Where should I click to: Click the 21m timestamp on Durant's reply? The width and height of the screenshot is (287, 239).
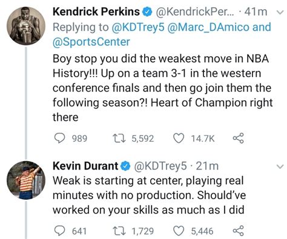(x=207, y=167)
